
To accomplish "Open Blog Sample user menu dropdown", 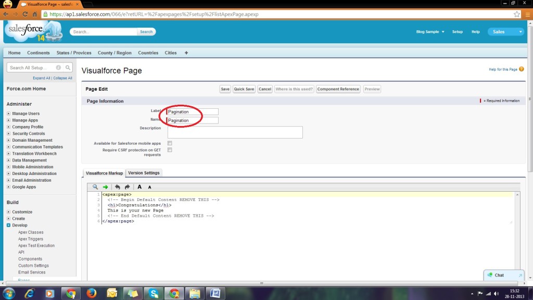I will [430, 32].
